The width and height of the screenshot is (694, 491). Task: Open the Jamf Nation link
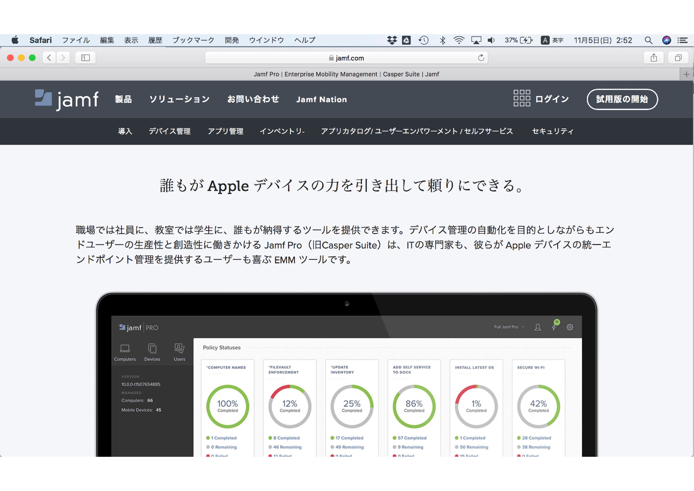pyautogui.click(x=322, y=99)
